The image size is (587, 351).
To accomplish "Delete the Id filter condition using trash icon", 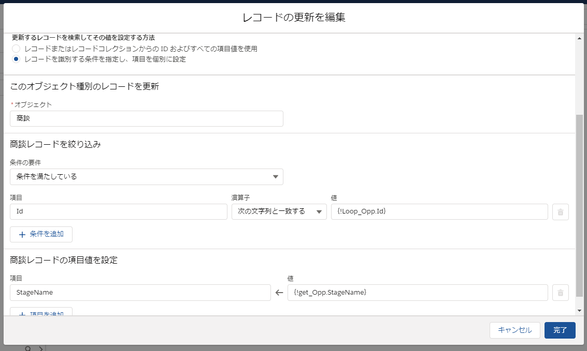I will pos(560,211).
